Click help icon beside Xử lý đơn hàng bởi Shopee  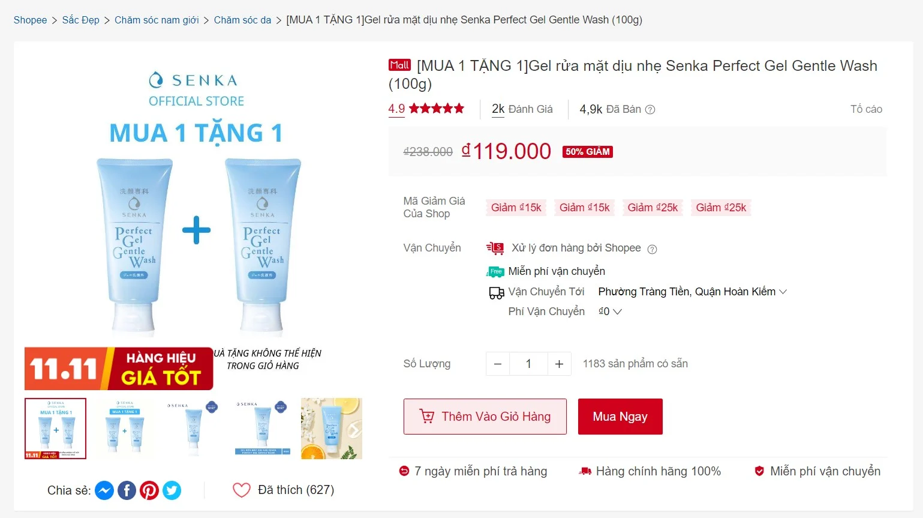pyautogui.click(x=653, y=249)
